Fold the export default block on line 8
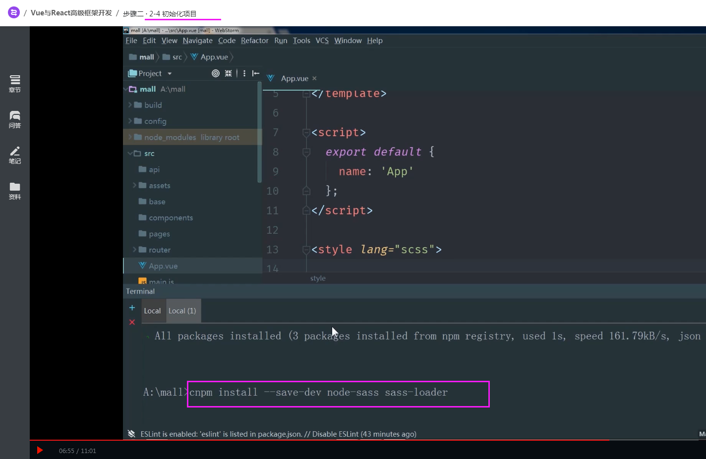The height and width of the screenshot is (459, 706). point(306,152)
